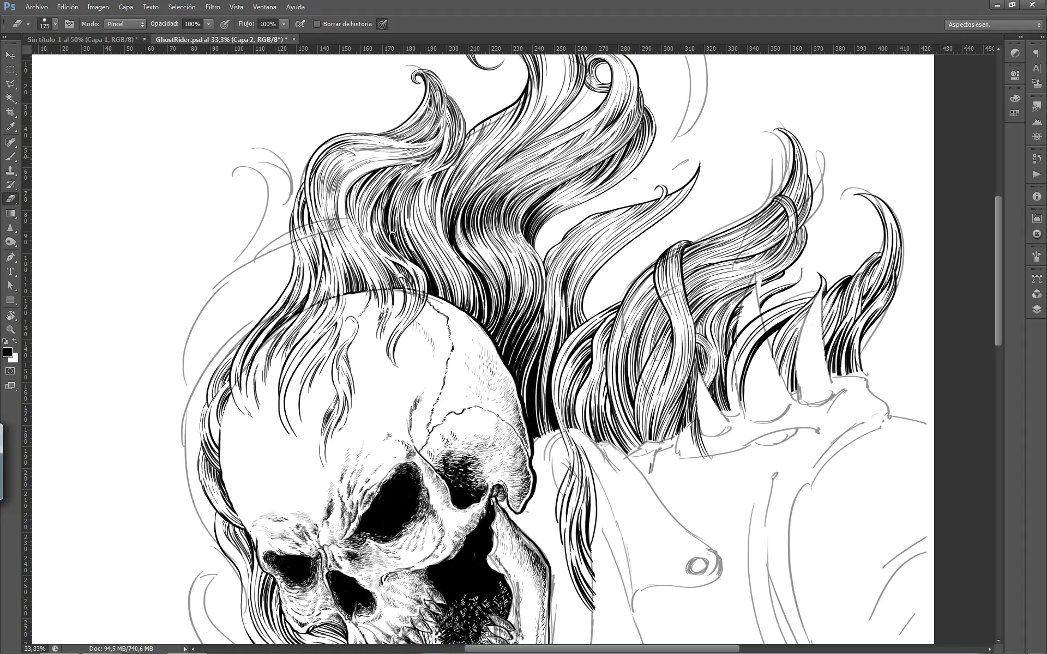The height and width of the screenshot is (654, 1047).
Task: Toggle tablet pressure for size
Action: point(383,24)
